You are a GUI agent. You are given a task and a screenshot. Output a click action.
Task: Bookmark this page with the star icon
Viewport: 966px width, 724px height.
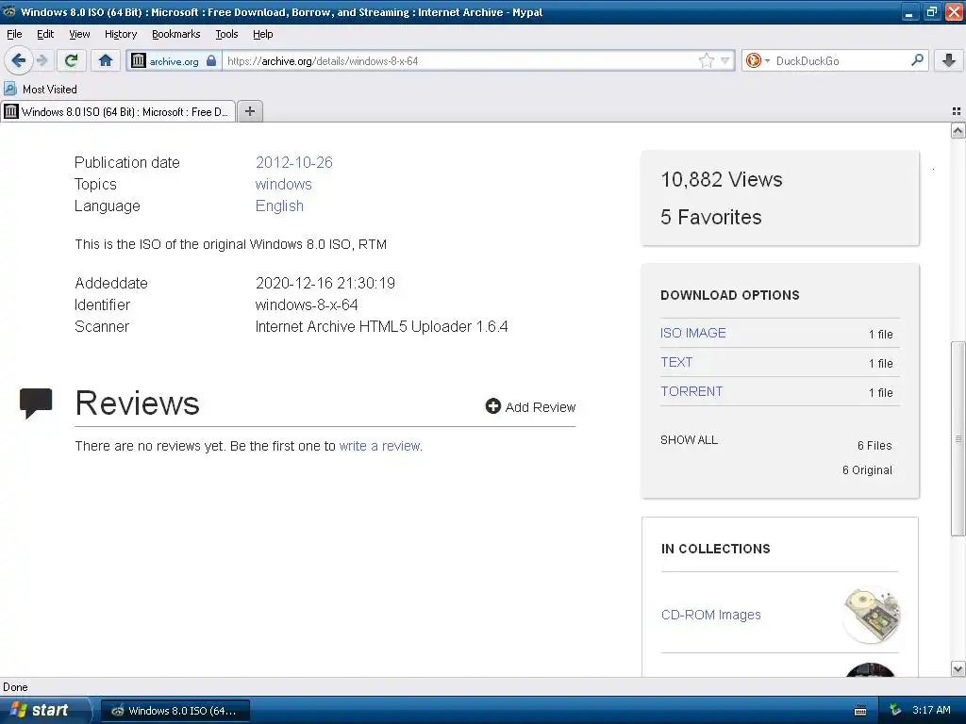pos(706,60)
